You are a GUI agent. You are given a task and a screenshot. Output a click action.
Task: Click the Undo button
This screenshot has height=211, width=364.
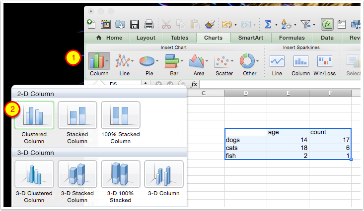point(226,24)
